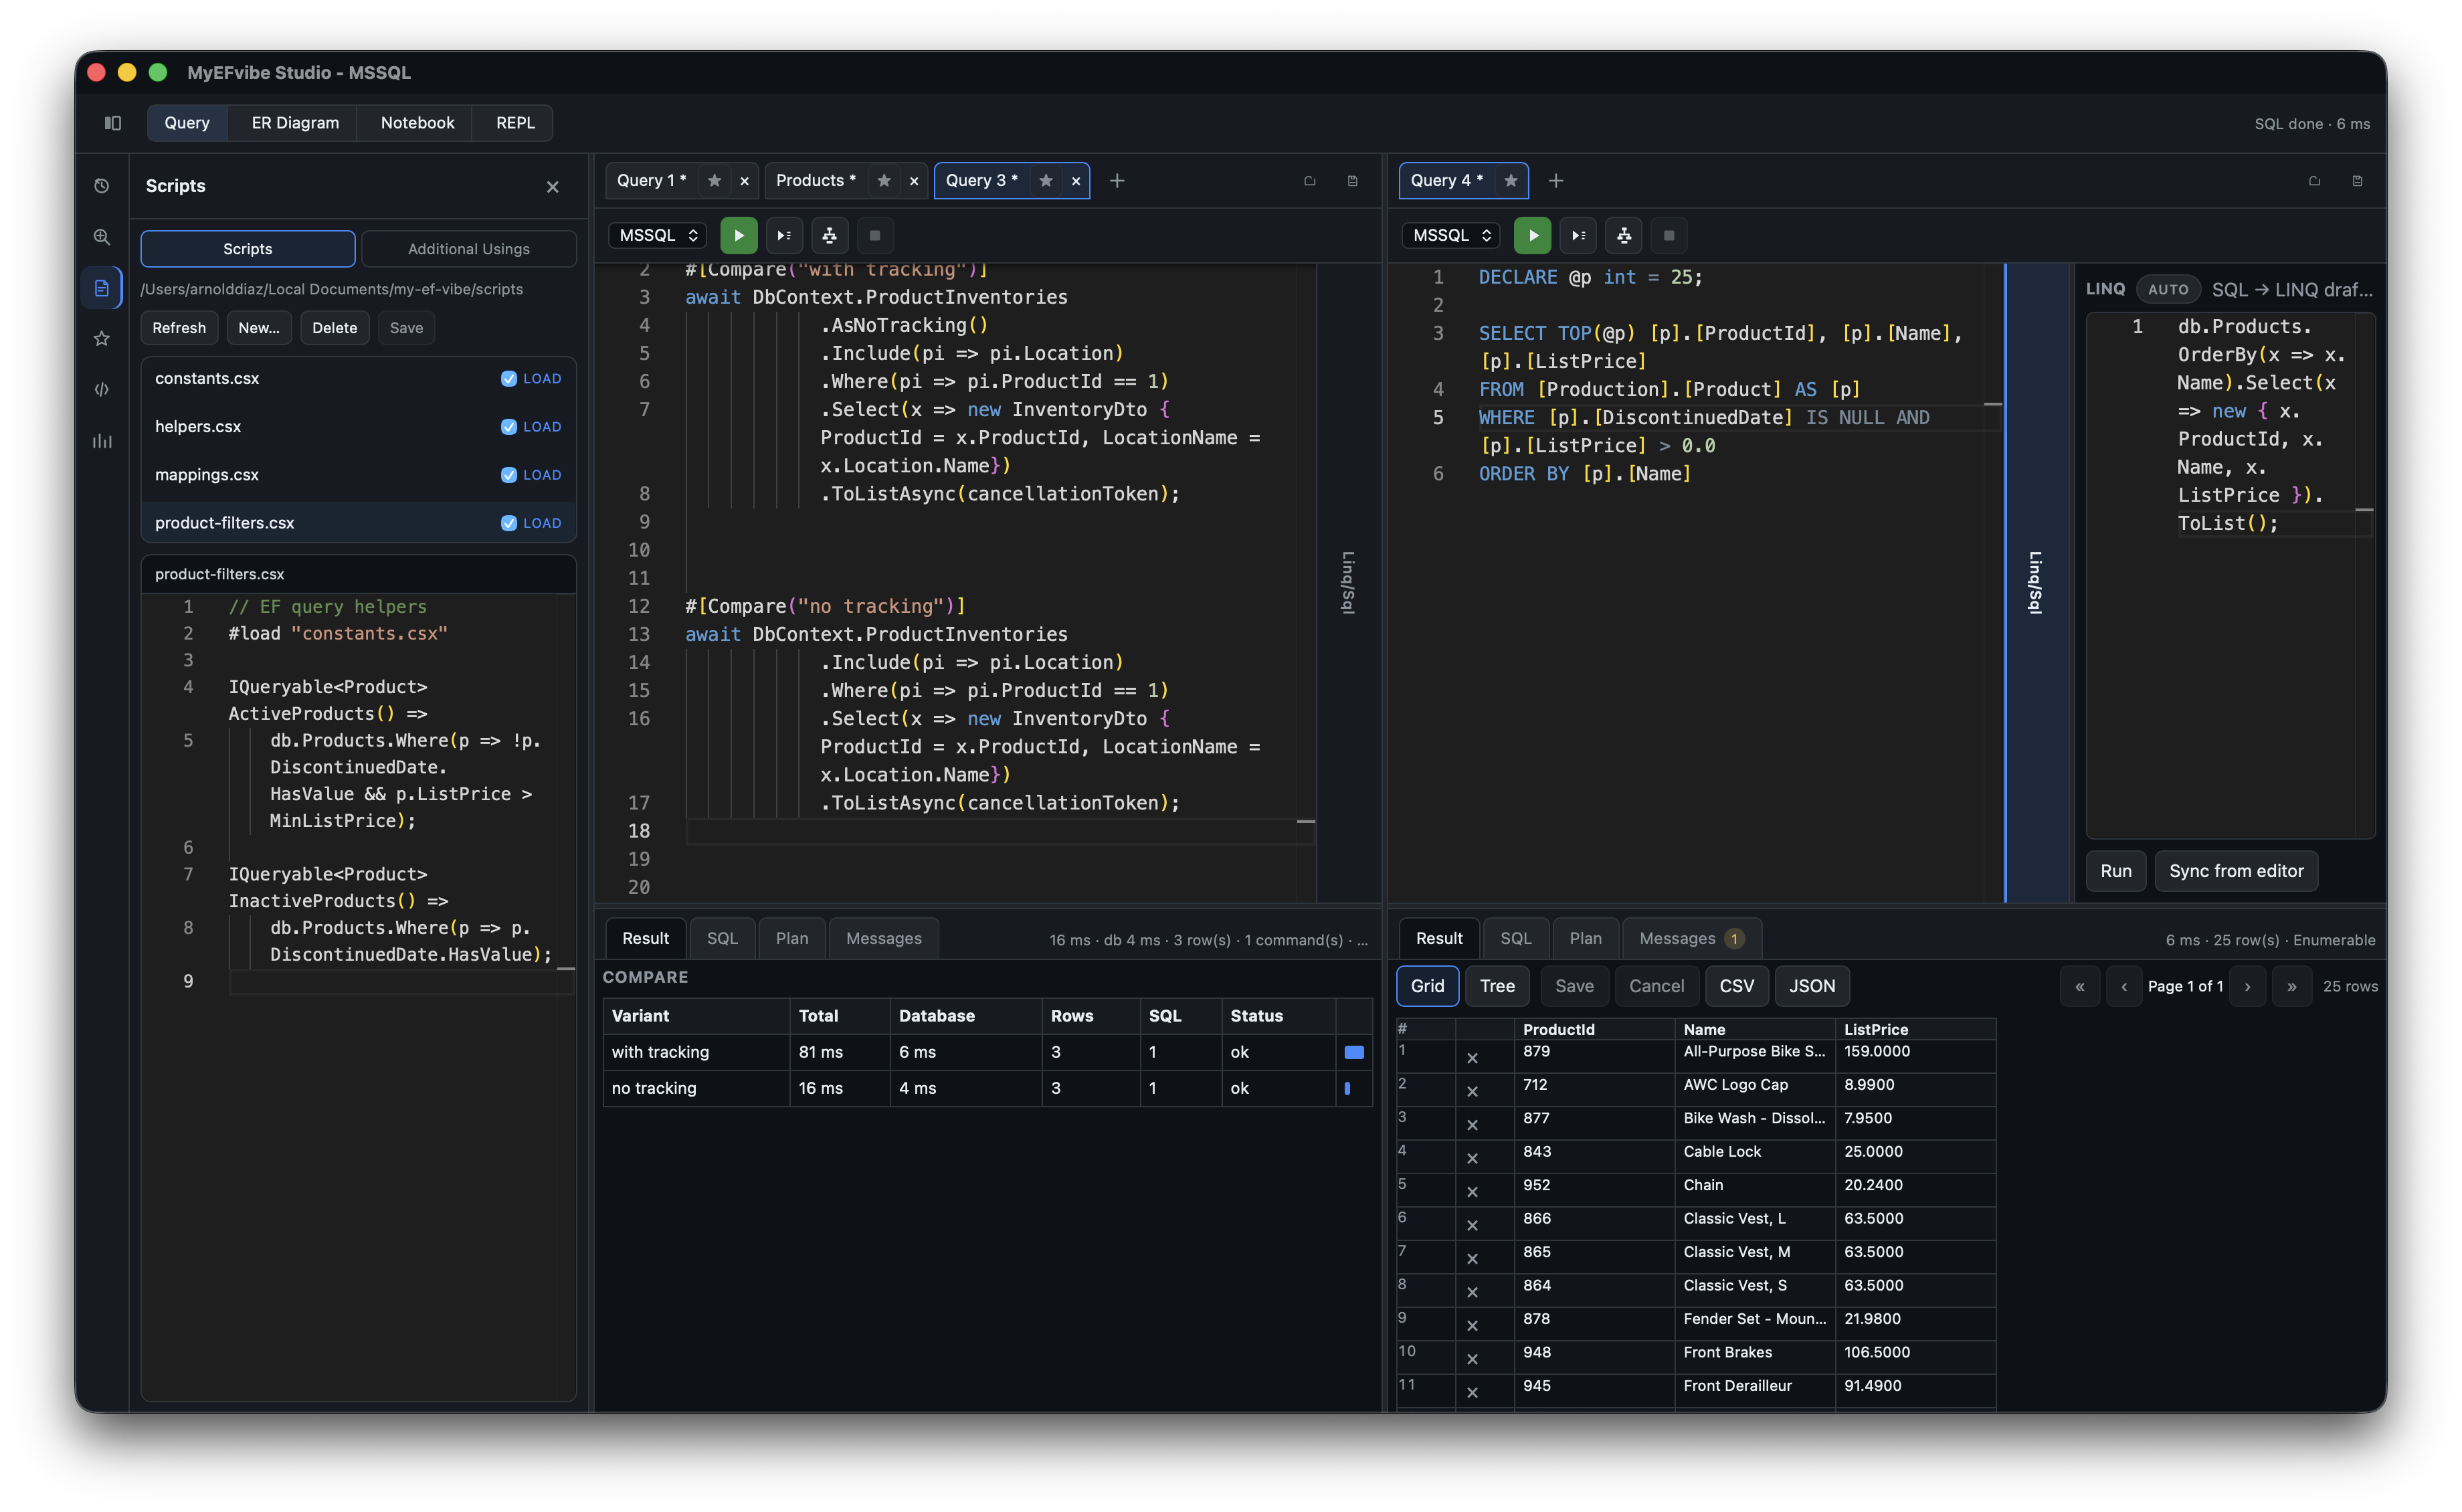This screenshot has height=1512, width=2462.
Task: Open the Favorites star sidebar icon
Action: pos(102,339)
